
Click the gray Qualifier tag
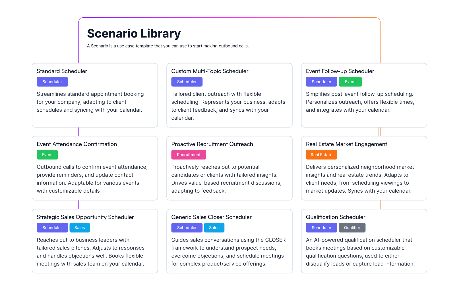coord(352,228)
